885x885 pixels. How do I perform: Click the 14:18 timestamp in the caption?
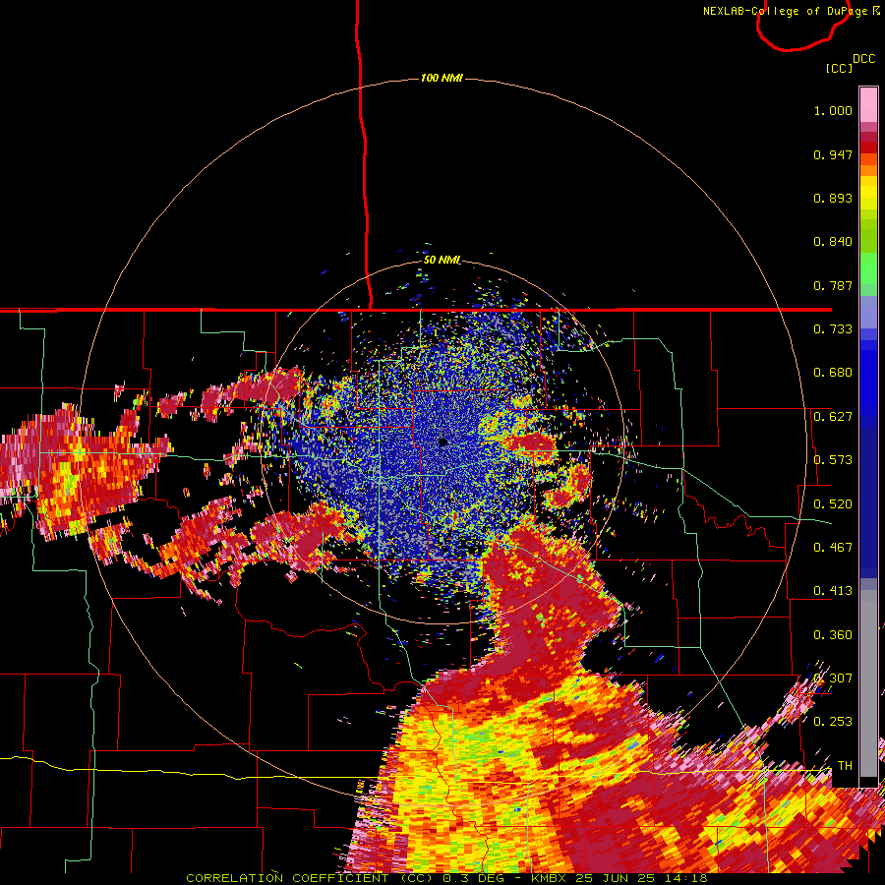(x=686, y=878)
